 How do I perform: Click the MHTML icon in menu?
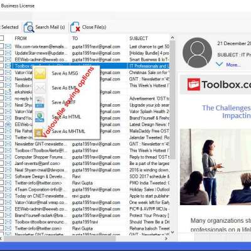(x=39, y=132)
